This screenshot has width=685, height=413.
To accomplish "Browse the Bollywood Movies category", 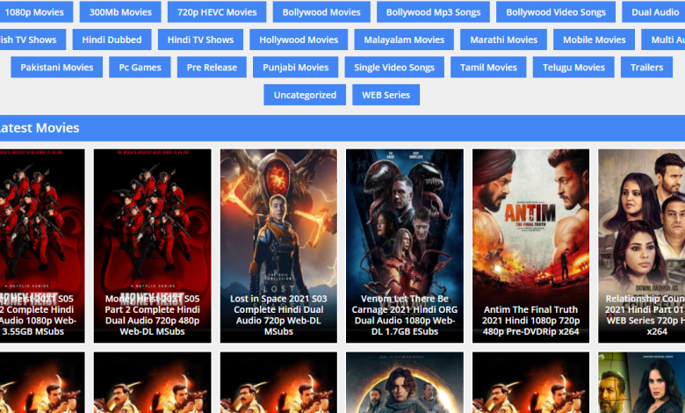I will coord(321,11).
